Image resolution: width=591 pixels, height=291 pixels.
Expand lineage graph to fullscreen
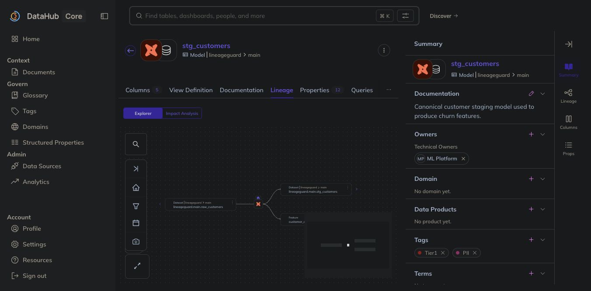pyautogui.click(x=137, y=266)
